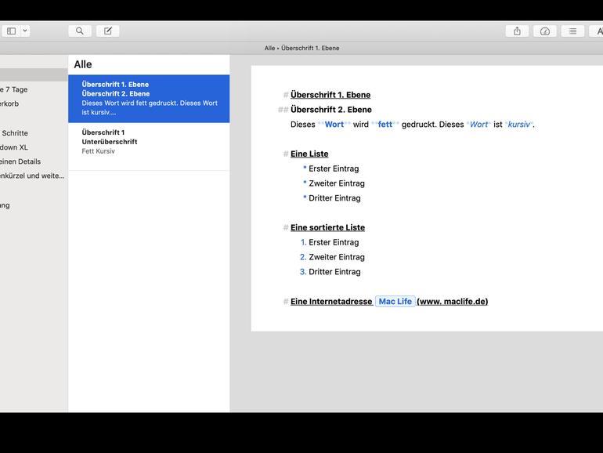
Task: Click numbered item '3. Dritter Eintrag'
Action: pyautogui.click(x=330, y=272)
